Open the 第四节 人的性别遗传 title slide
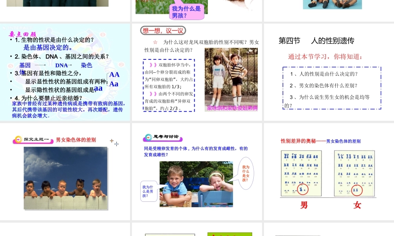This screenshot has height=236, width=394. 329,72
